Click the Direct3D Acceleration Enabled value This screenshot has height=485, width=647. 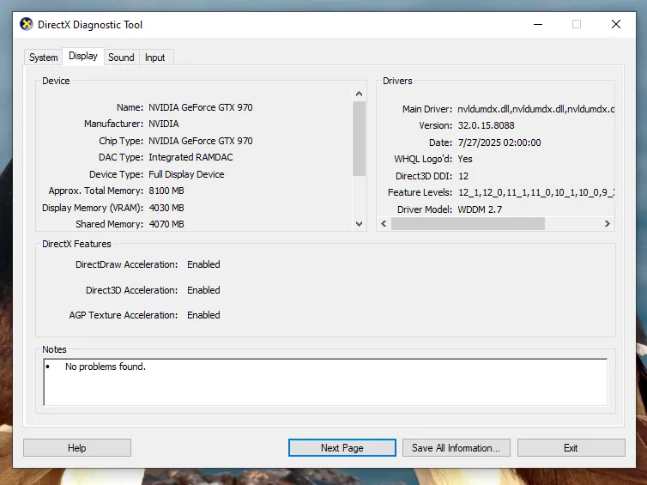coord(203,290)
